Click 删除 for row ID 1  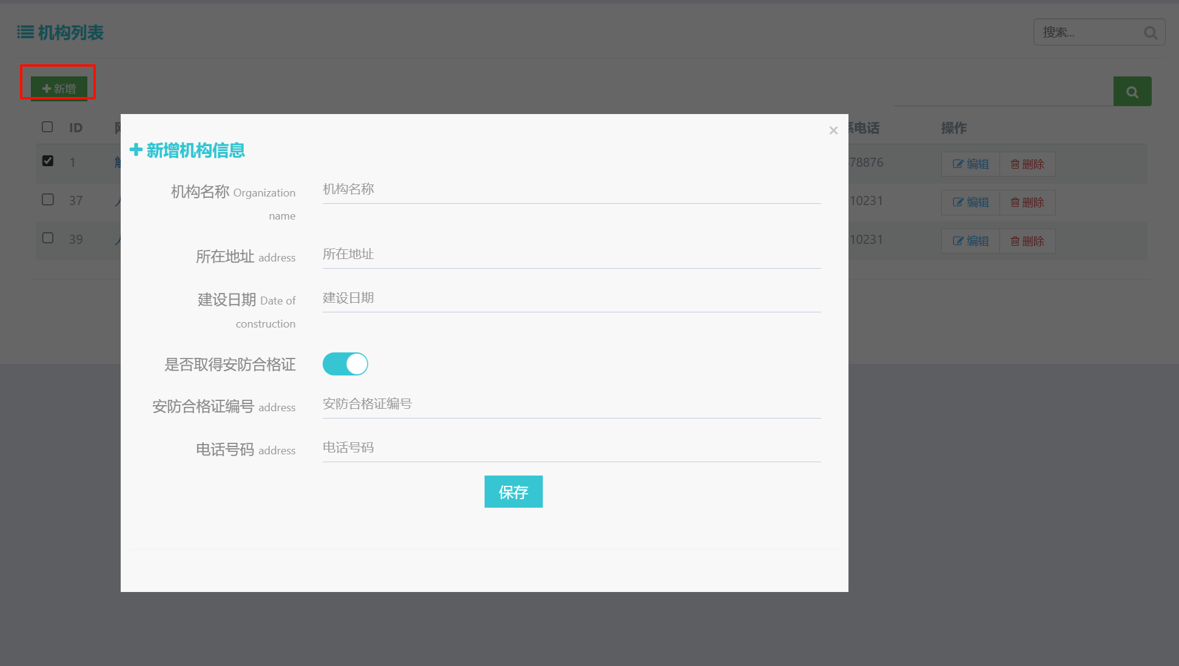pos(1027,164)
